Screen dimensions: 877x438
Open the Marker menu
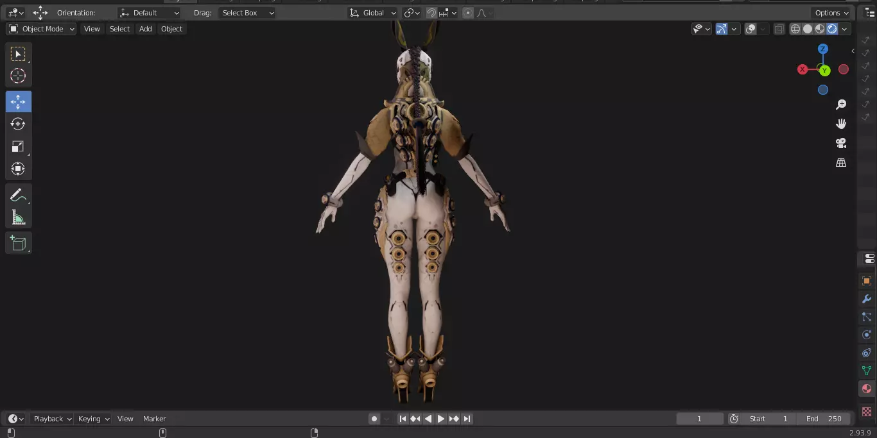[154, 419]
